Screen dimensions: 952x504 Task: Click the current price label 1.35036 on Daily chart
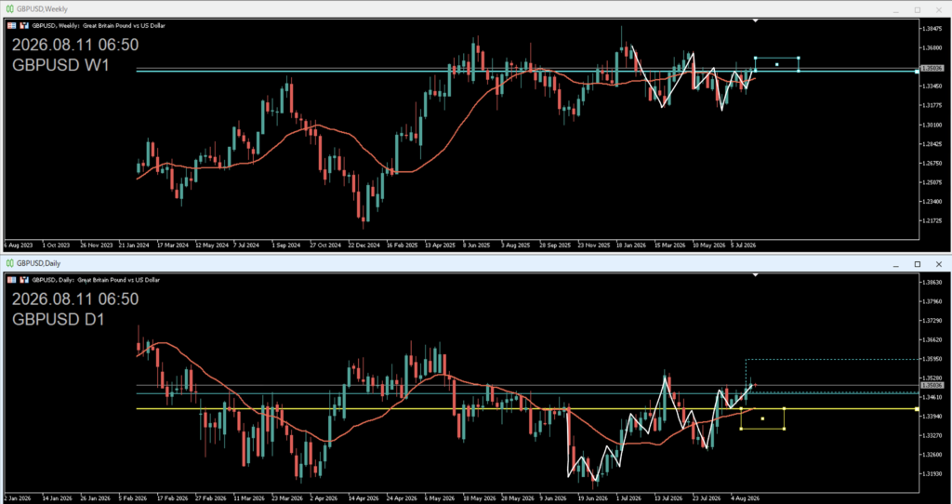932,385
